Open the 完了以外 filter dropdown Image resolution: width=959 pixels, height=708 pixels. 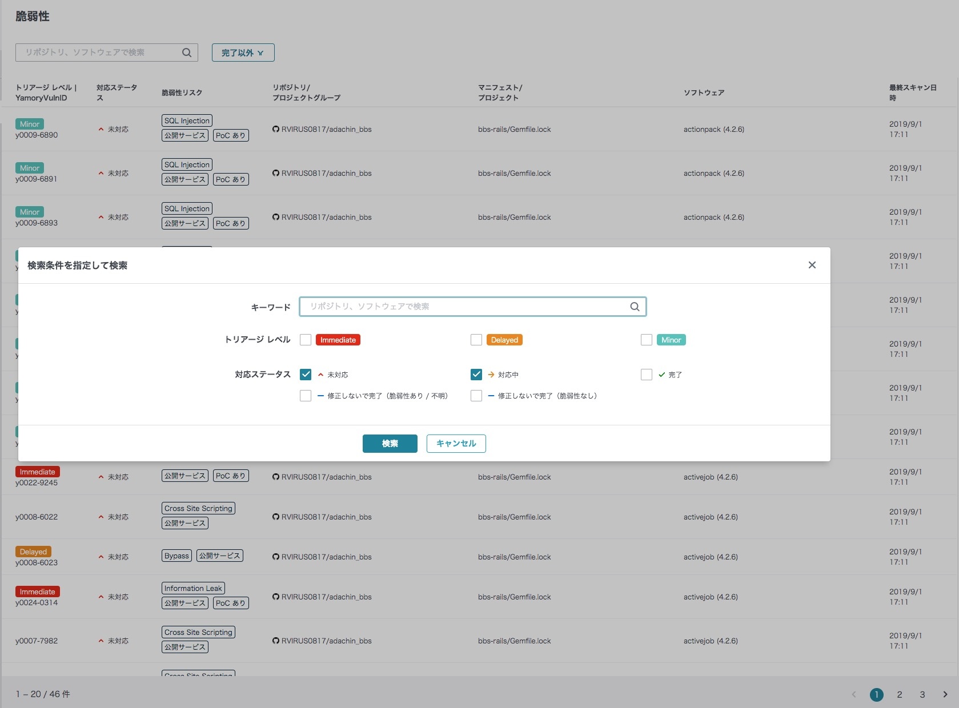(243, 53)
